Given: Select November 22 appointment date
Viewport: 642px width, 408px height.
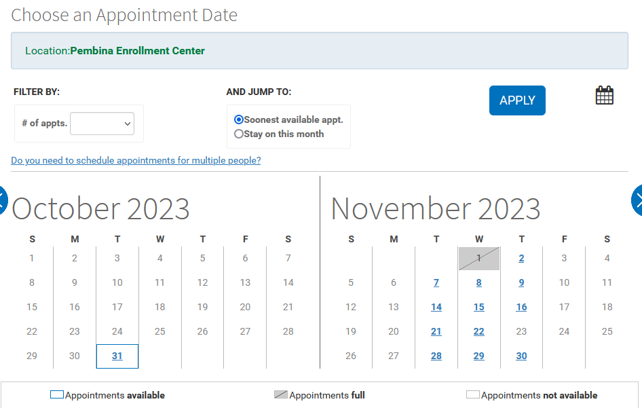Looking at the screenshot, I should (479, 331).
